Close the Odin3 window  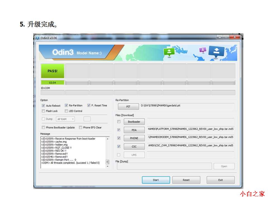[235, 37]
